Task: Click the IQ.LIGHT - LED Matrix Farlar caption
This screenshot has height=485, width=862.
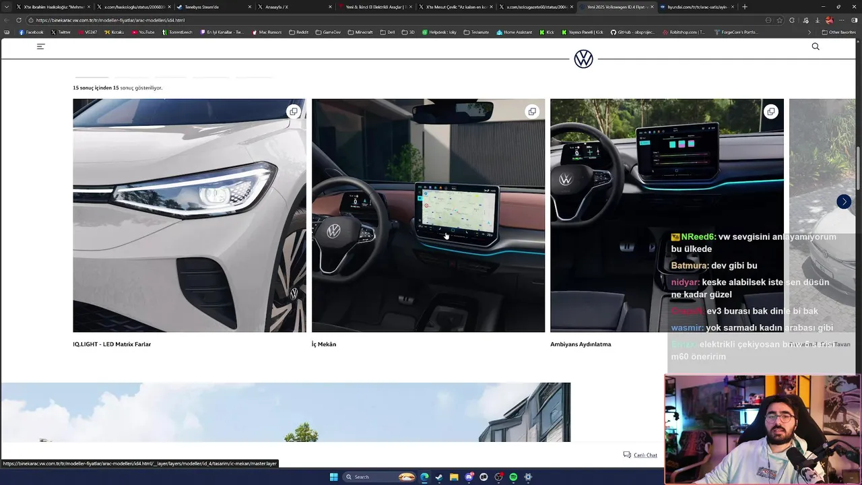Action: point(112,344)
